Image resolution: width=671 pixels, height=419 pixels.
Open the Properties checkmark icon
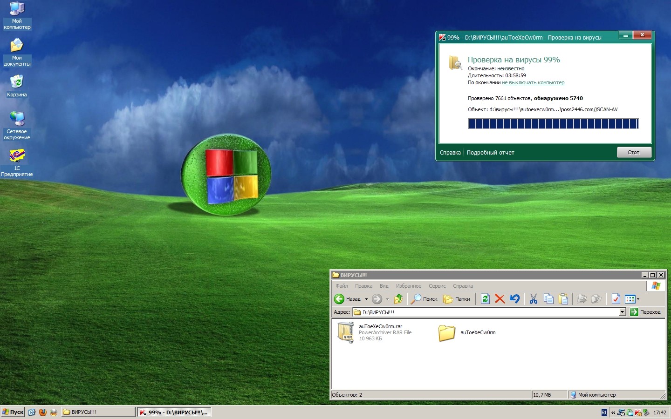pos(616,299)
